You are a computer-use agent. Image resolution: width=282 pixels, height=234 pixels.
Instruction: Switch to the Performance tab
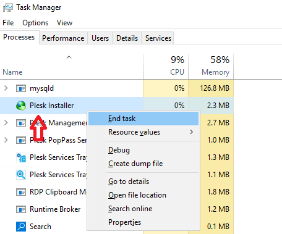pyautogui.click(x=63, y=38)
